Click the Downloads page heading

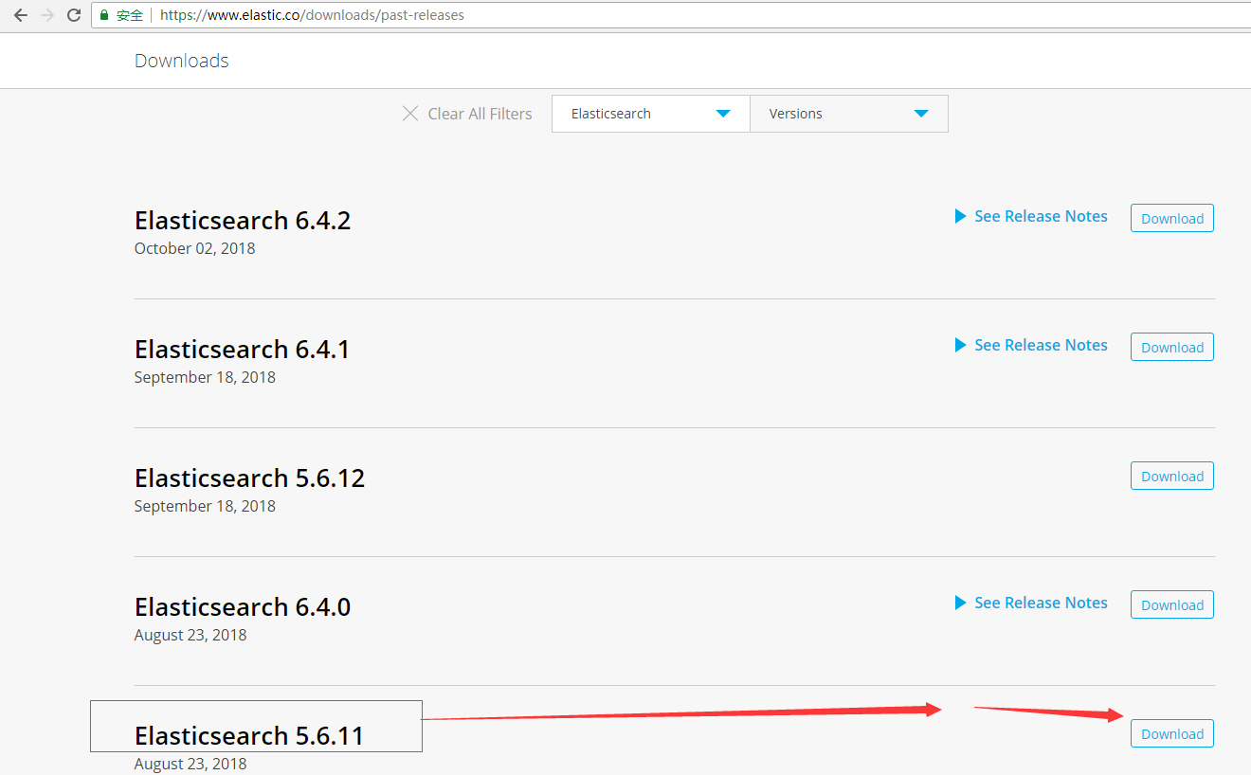(182, 61)
